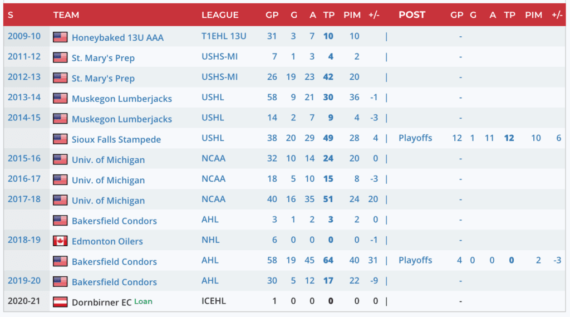Click flag icon beside 2012-13 St. Mary's Prep

click(60, 78)
